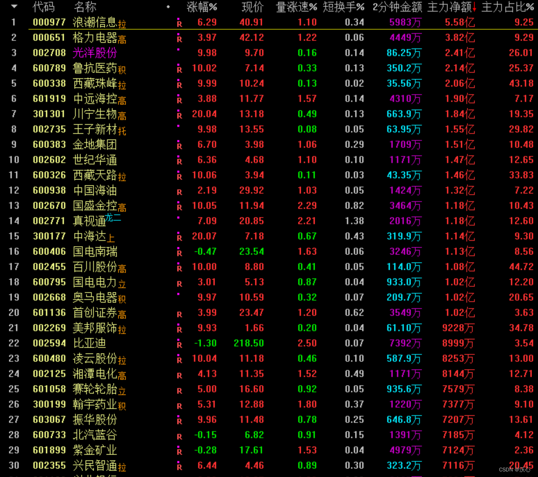Click stock code 000651
The image size is (538, 477).
49,38
